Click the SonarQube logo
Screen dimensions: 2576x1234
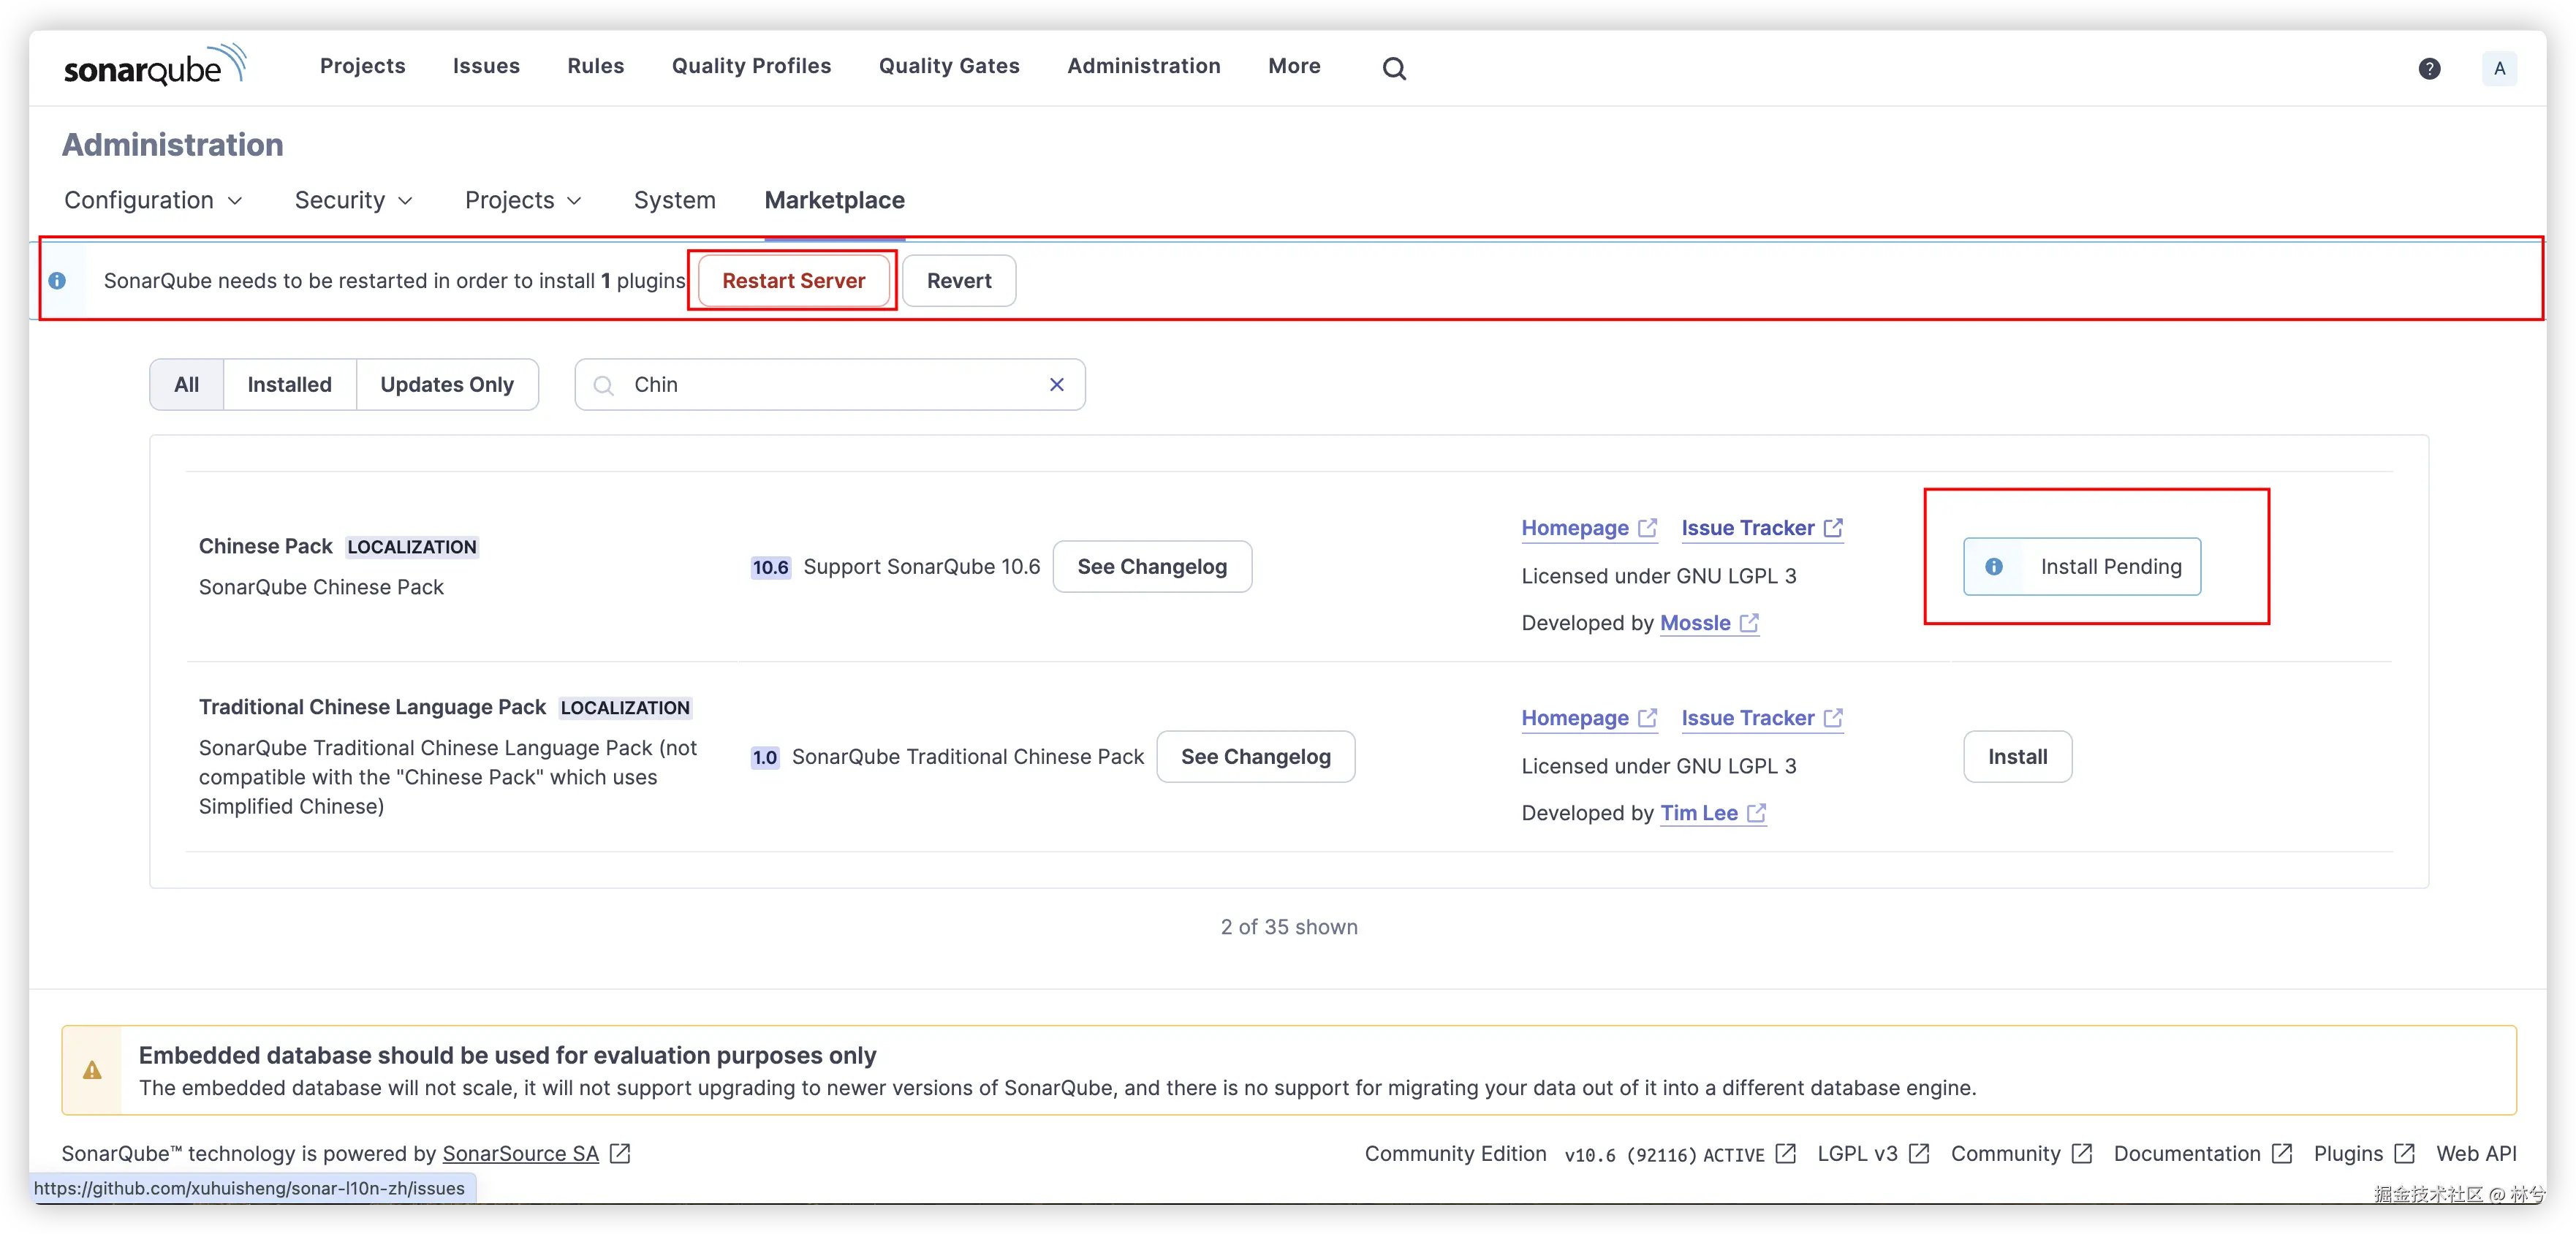coord(155,66)
